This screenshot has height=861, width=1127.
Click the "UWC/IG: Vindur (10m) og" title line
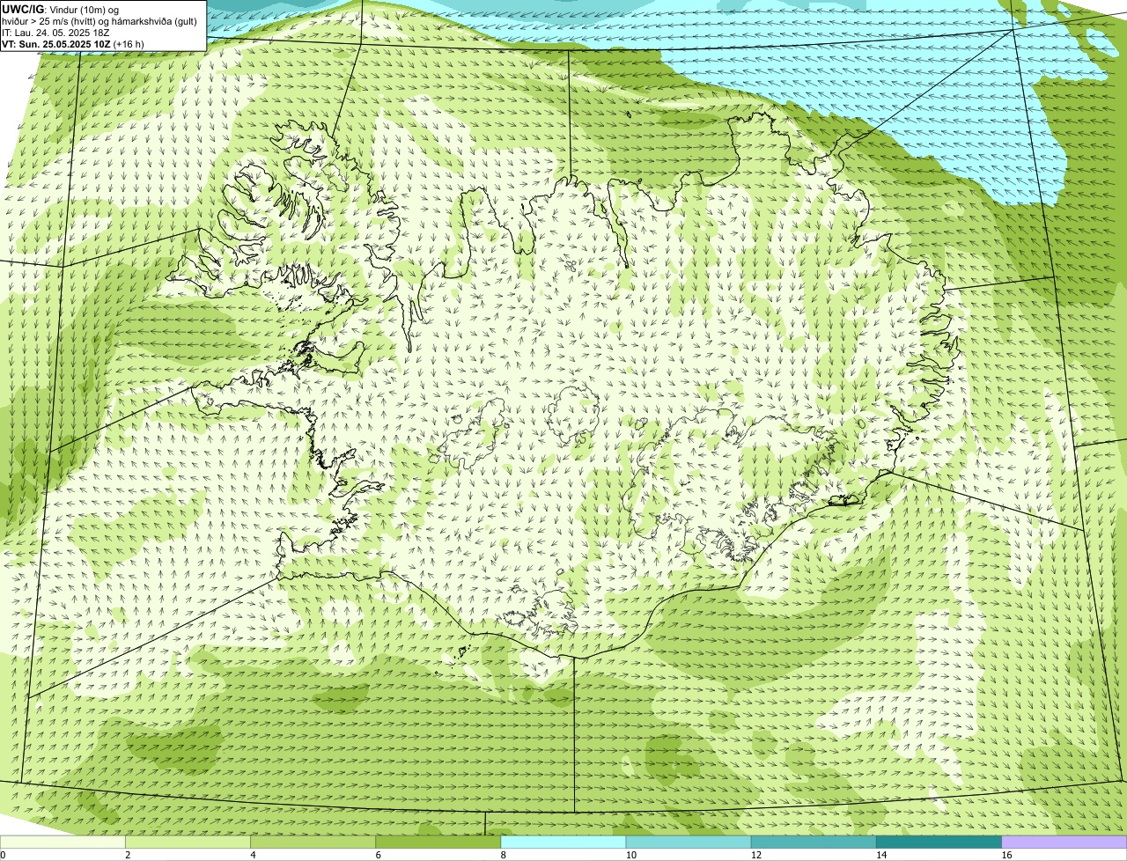[x=61, y=9]
